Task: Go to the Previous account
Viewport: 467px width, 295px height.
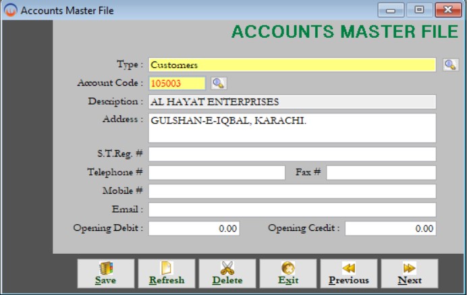Action: point(349,273)
